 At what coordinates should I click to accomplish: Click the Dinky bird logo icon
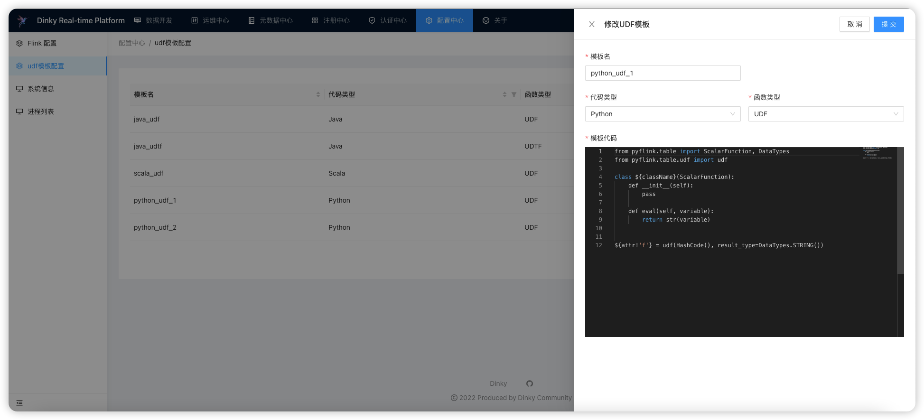[22, 20]
